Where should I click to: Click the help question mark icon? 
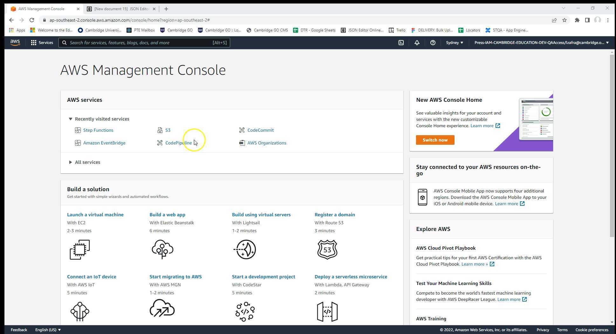[x=433, y=43]
